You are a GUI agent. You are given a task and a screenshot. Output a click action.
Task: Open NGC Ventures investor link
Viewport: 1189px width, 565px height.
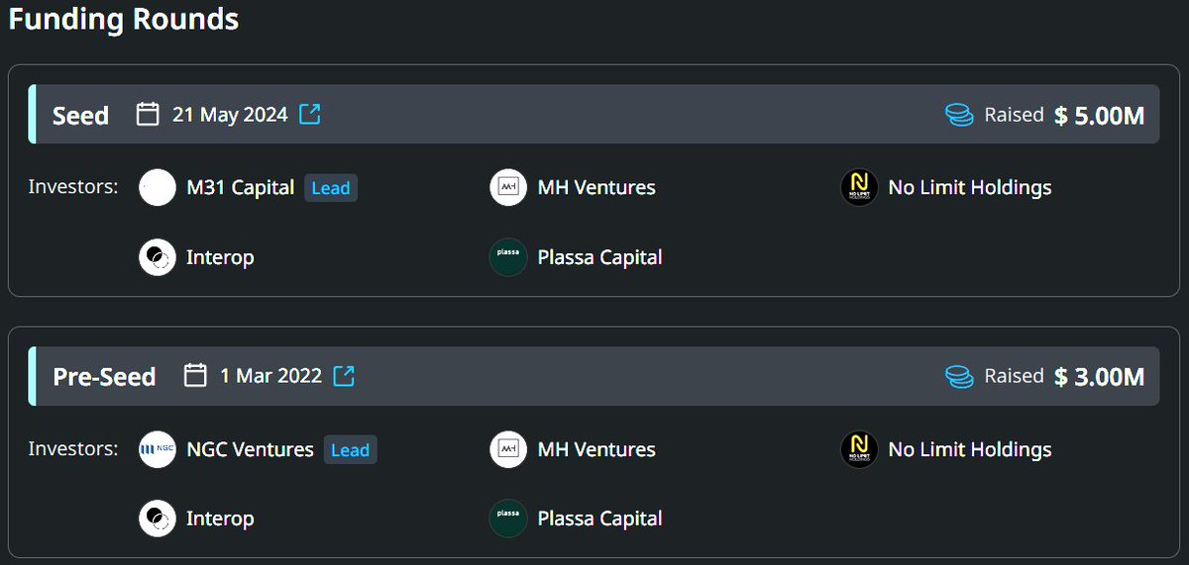250,449
